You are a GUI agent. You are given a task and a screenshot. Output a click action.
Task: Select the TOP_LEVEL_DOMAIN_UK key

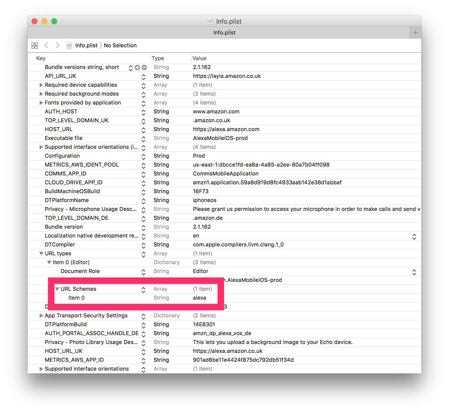point(76,121)
